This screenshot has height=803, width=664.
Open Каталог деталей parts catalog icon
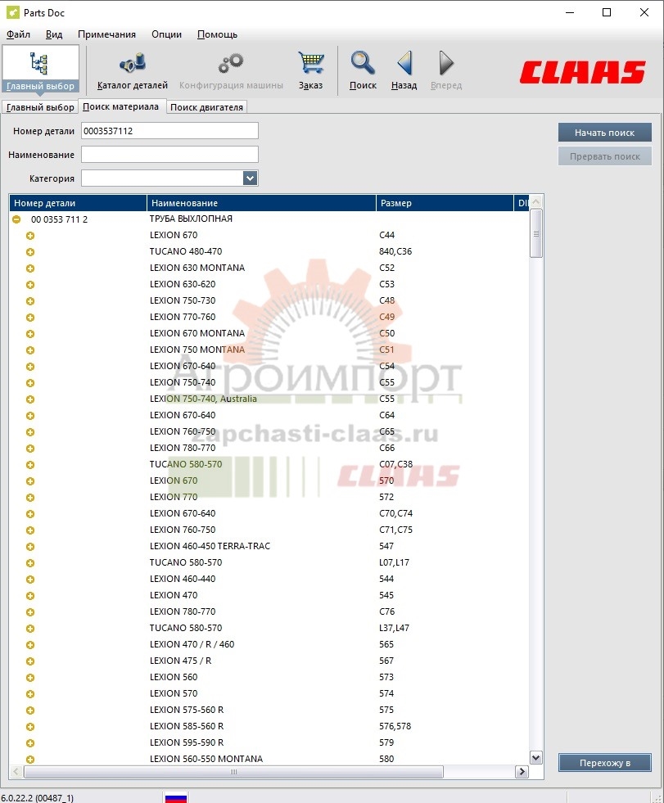132,71
